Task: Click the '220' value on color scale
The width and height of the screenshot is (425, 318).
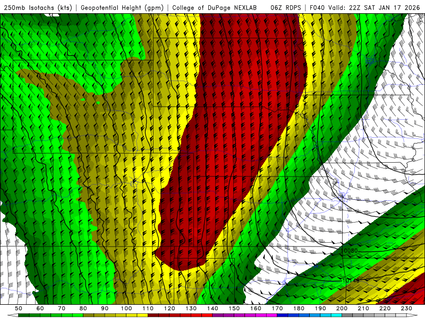Action: pos(385,308)
